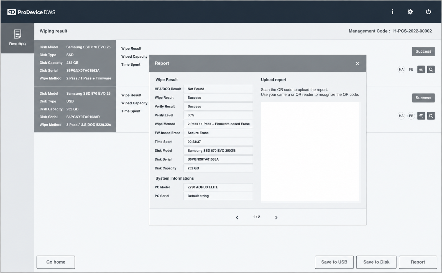Click the QR code upload area
The image size is (442, 273).
(310, 152)
